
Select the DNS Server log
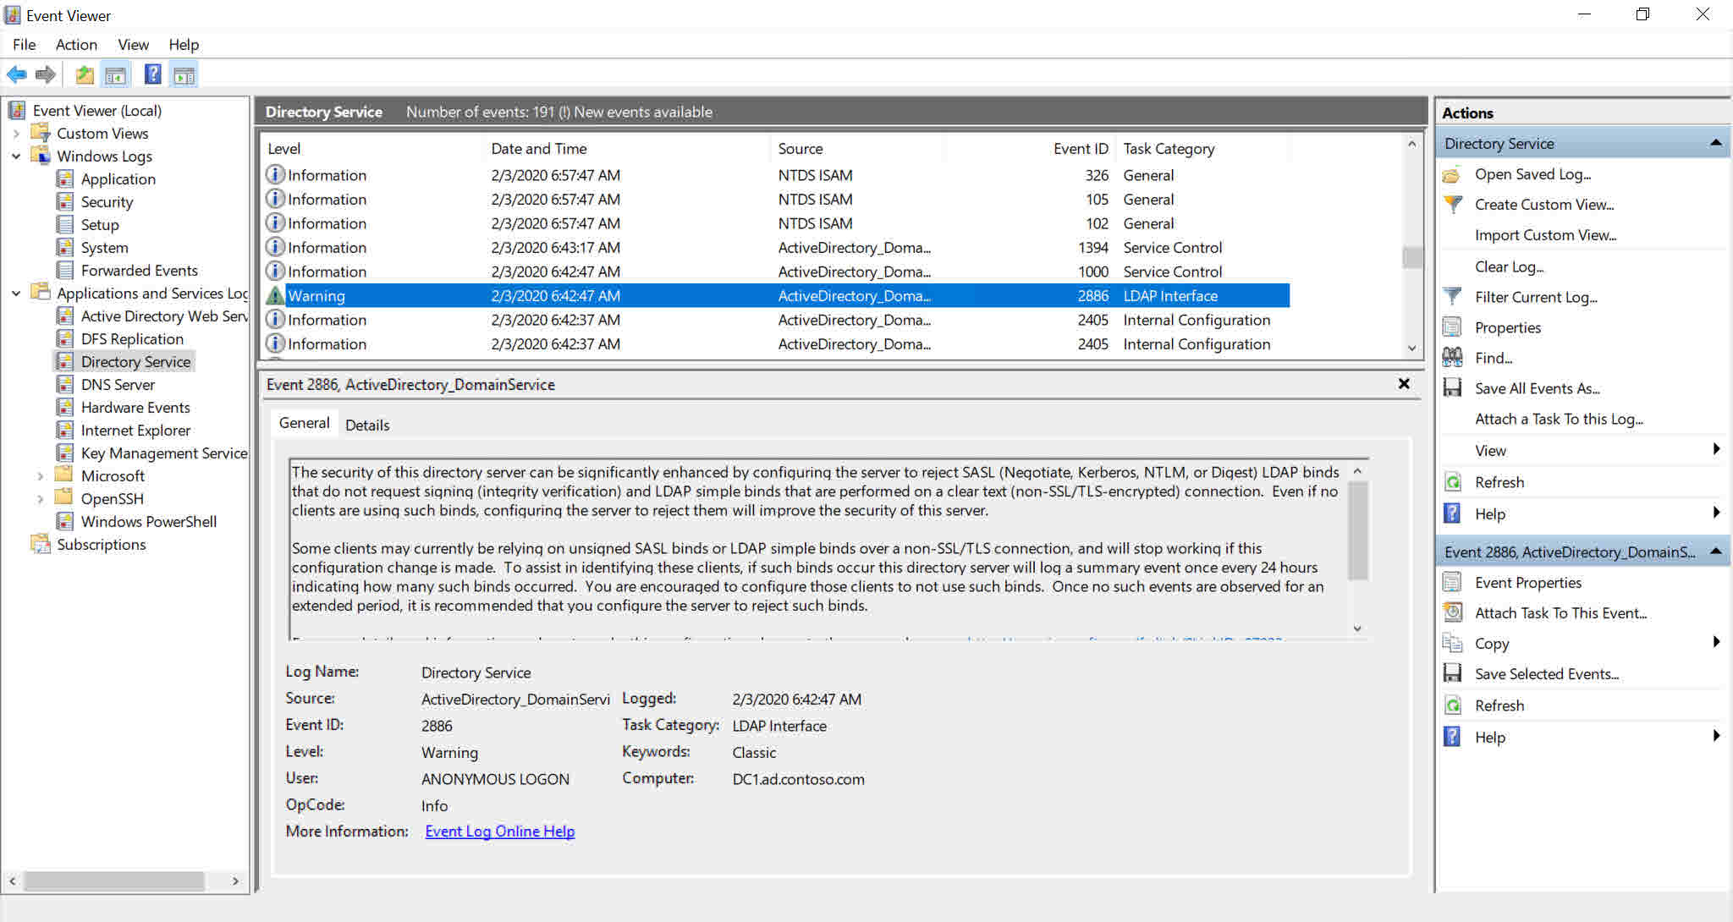[x=118, y=385]
